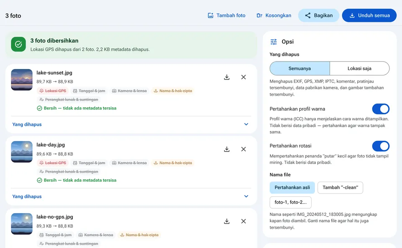Click the Opsi sliders icon
This screenshot has width=402, height=248.
click(x=274, y=42)
